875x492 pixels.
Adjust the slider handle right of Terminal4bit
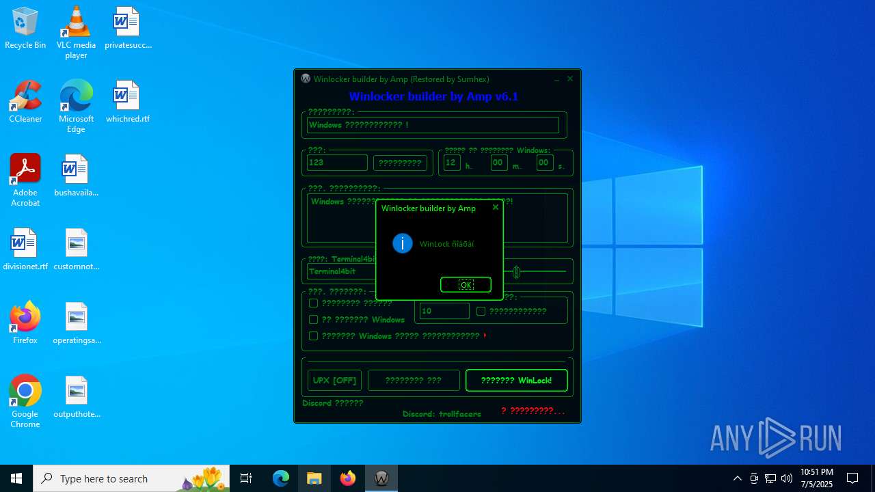516,272
